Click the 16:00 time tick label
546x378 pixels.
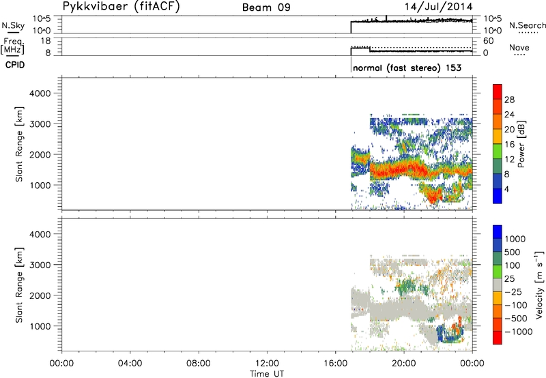click(x=335, y=364)
